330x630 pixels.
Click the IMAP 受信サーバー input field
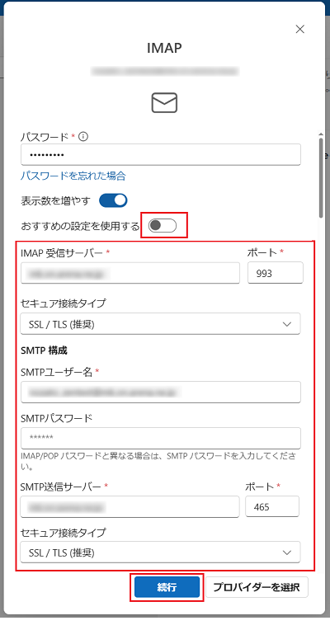click(x=130, y=273)
